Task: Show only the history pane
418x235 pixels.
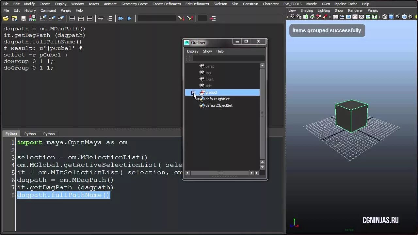Action: click(72, 18)
